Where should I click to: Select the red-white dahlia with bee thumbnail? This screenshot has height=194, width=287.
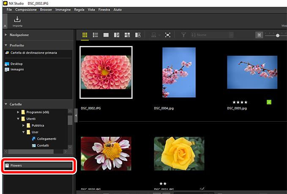coord(106,154)
